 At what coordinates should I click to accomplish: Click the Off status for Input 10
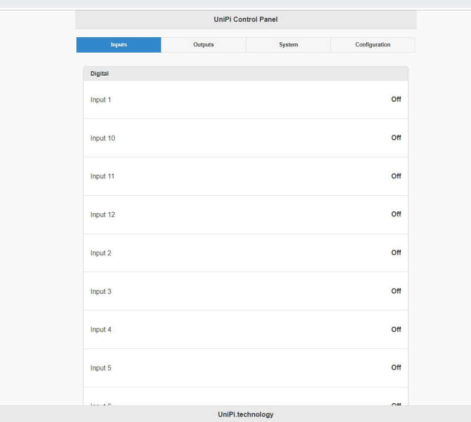[x=396, y=138]
